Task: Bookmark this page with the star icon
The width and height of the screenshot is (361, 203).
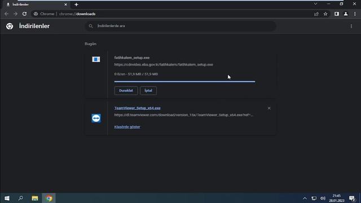Action: pos(325,14)
